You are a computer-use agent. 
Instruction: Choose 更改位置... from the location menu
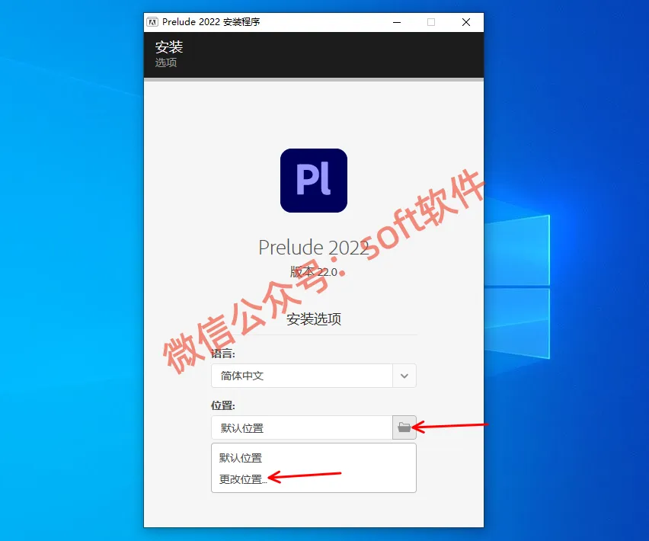click(243, 479)
